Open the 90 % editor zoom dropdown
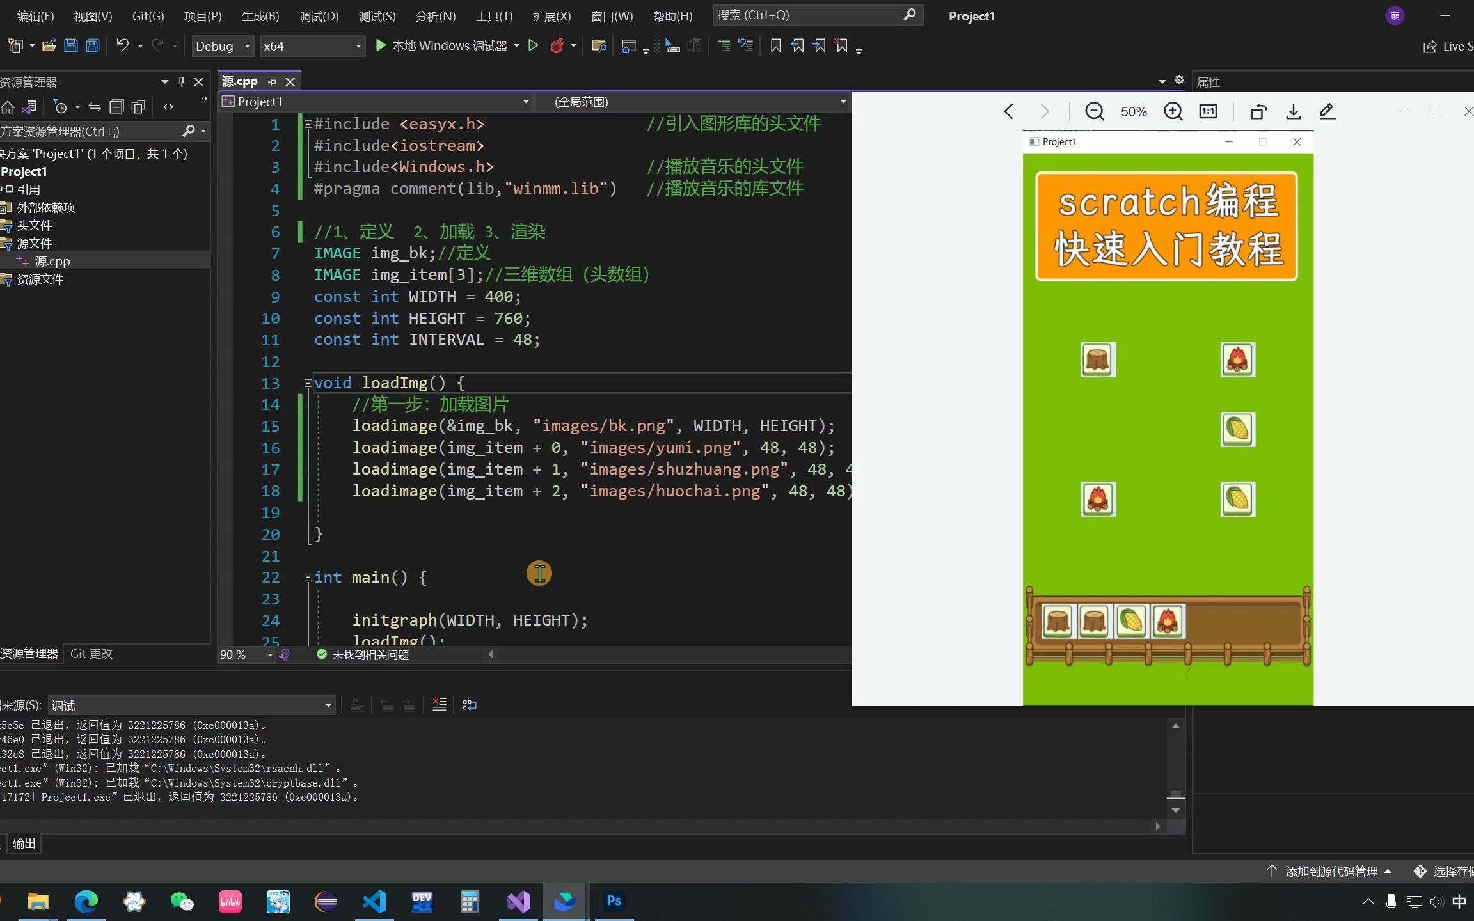 tap(247, 655)
